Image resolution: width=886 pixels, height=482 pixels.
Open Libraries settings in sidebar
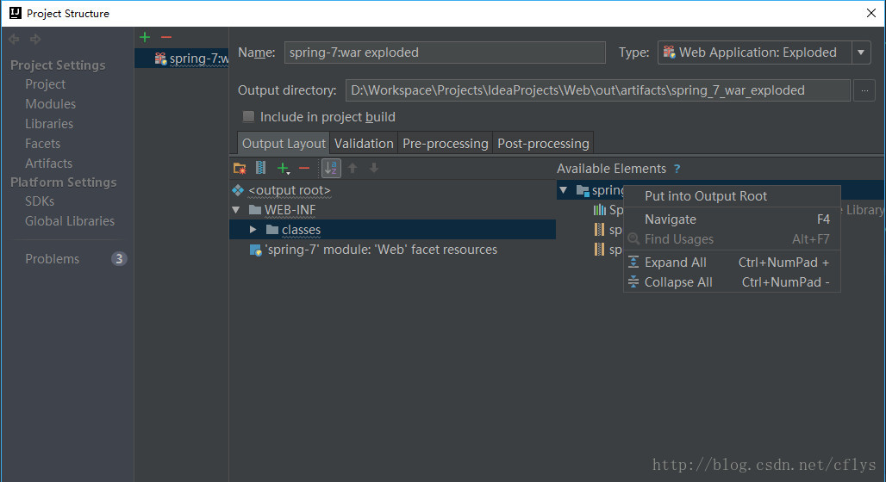click(x=49, y=124)
